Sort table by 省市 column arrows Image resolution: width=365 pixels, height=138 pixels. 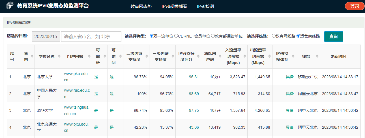click(x=32, y=56)
